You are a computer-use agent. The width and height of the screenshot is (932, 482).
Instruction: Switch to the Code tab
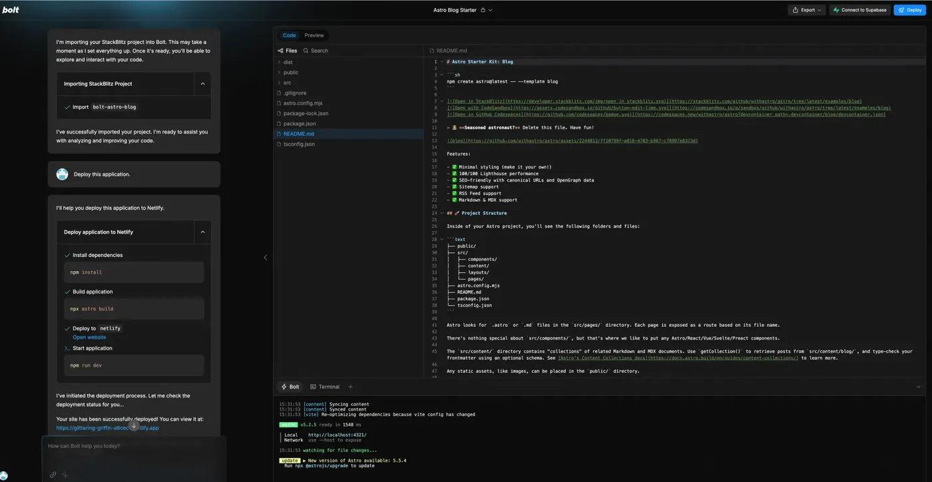pos(289,35)
